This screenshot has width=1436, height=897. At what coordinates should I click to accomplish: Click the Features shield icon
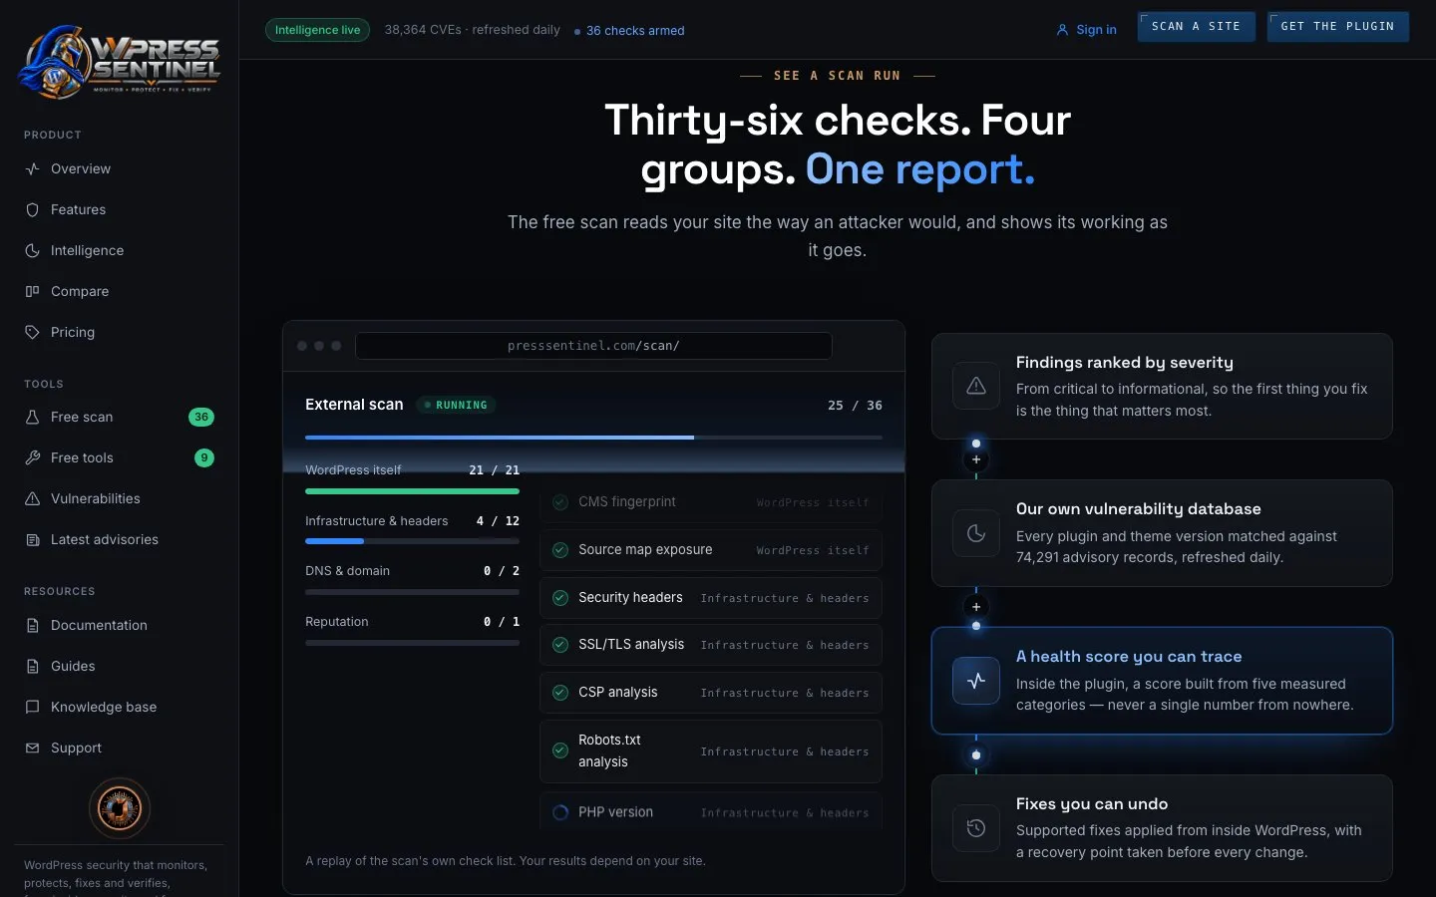[x=32, y=210]
